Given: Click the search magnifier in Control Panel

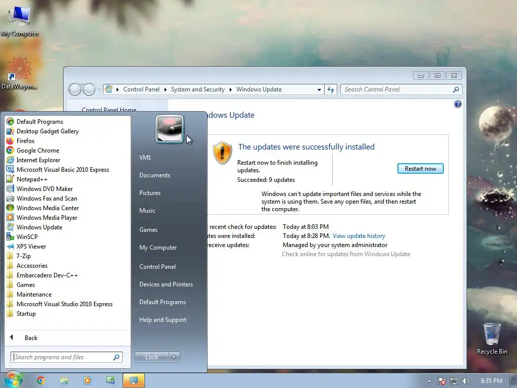Looking at the screenshot, I should (456, 89).
